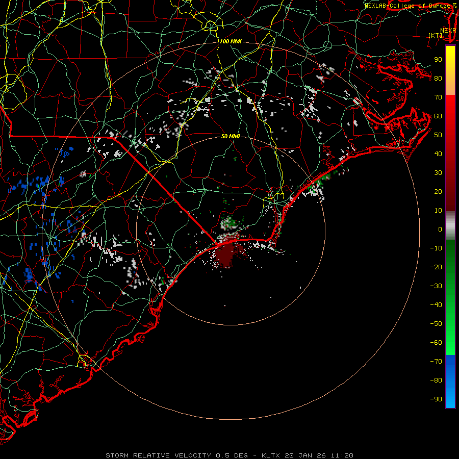Click the "20" scale label on legend
The height and width of the screenshot is (459, 459).
click(x=438, y=191)
